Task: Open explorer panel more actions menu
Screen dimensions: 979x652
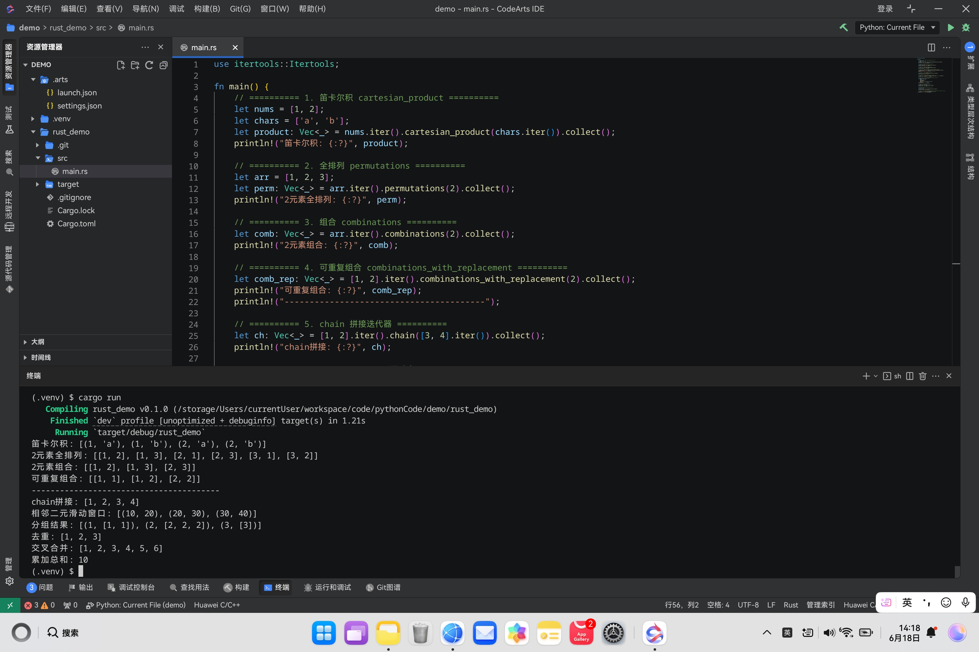Action: [145, 47]
